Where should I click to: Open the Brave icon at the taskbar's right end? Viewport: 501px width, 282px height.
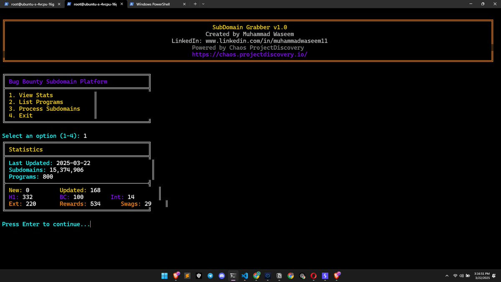337,276
